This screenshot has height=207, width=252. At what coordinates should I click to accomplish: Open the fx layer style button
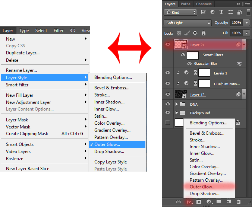point(189,202)
